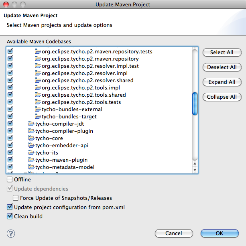Confirm the update with OK
The width and height of the screenshot is (246, 246).
(220, 233)
